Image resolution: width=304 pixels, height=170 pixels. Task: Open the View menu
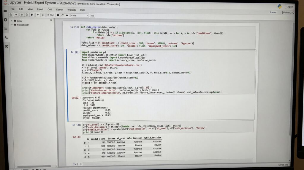coord(30,9)
